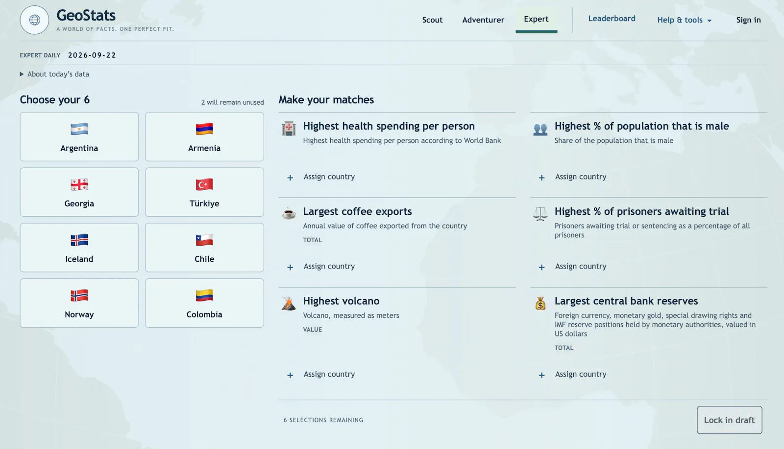This screenshot has width=784, height=449.
Task: Click the Make your matches heading
Action: point(326,100)
